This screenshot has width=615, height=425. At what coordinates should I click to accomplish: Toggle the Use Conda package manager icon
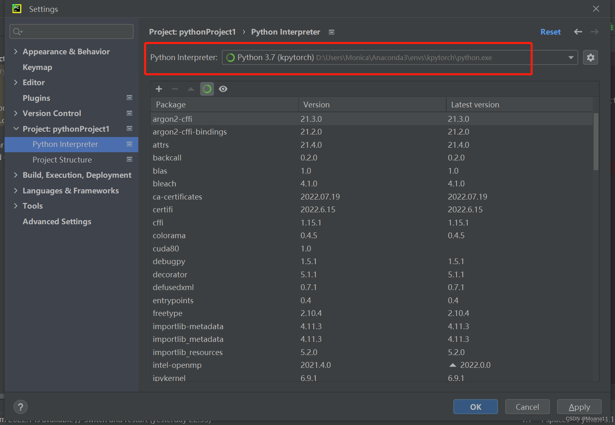click(x=207, y=89)
